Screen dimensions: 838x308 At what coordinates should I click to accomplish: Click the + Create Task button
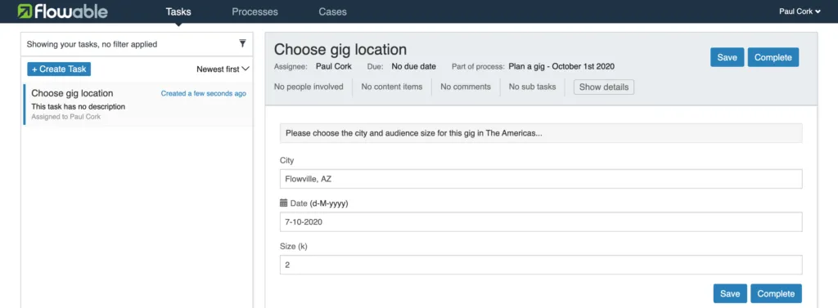(x=59, y=69)
